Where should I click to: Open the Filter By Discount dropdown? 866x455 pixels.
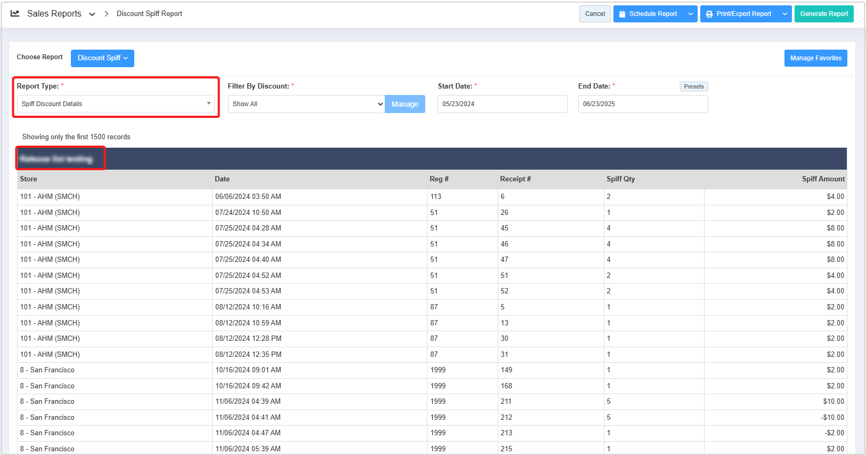[306, 104]
